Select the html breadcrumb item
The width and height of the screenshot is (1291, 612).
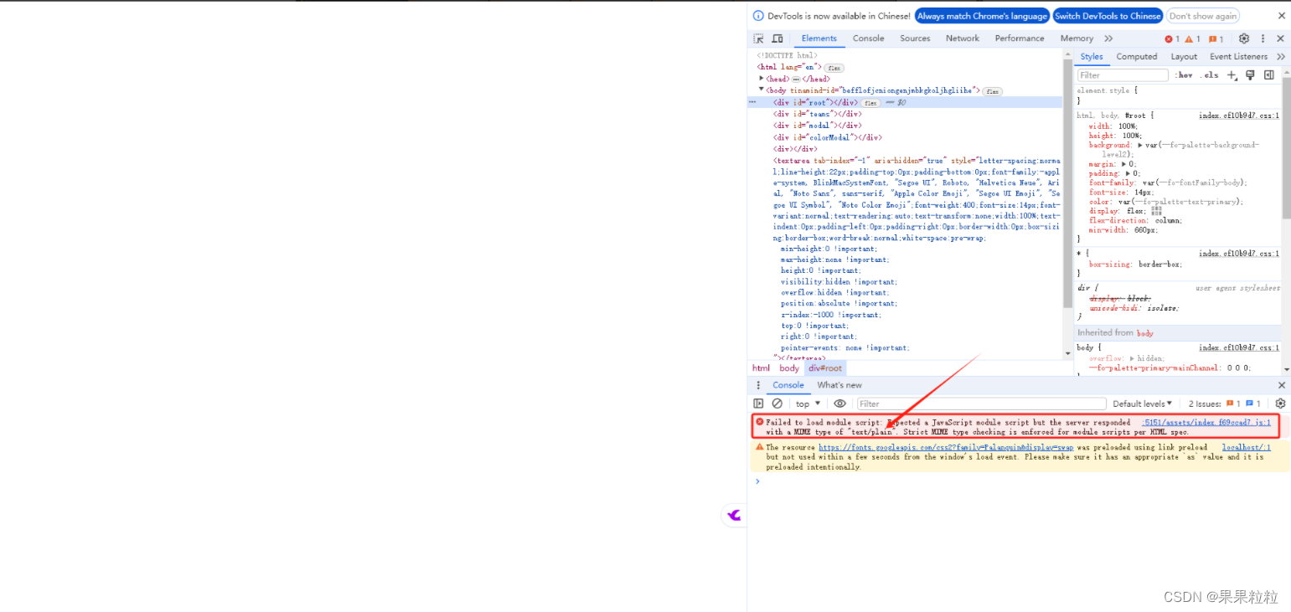point(761,368)
